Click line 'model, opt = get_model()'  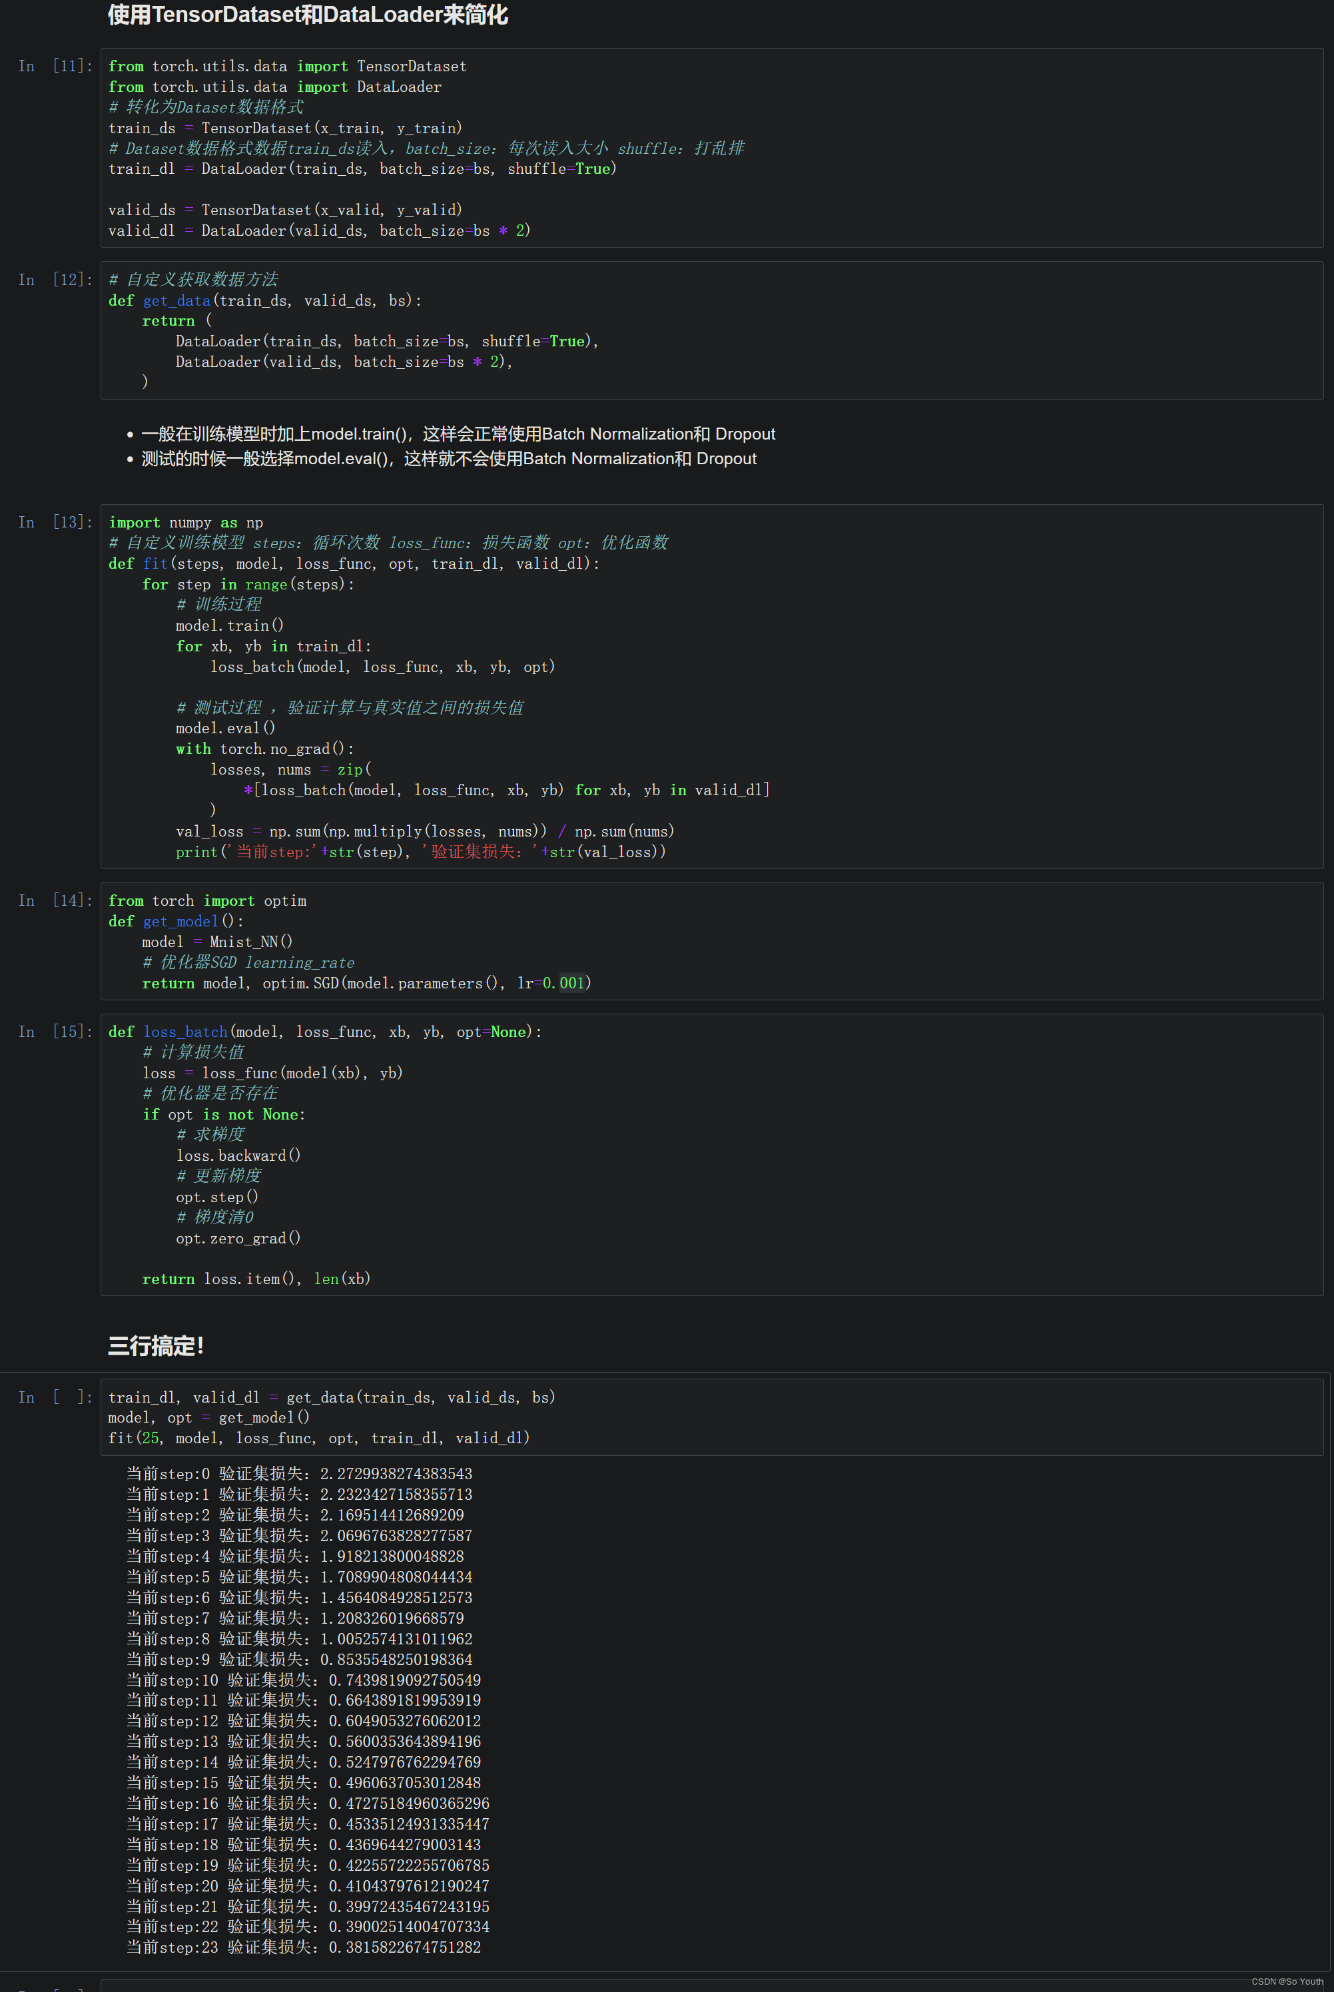point(208,1417)
